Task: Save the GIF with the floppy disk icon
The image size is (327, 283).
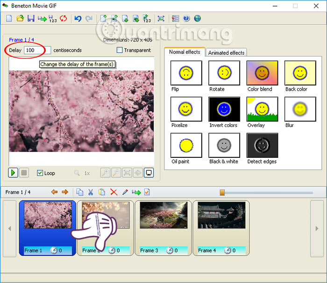Action: pos(31,19)
